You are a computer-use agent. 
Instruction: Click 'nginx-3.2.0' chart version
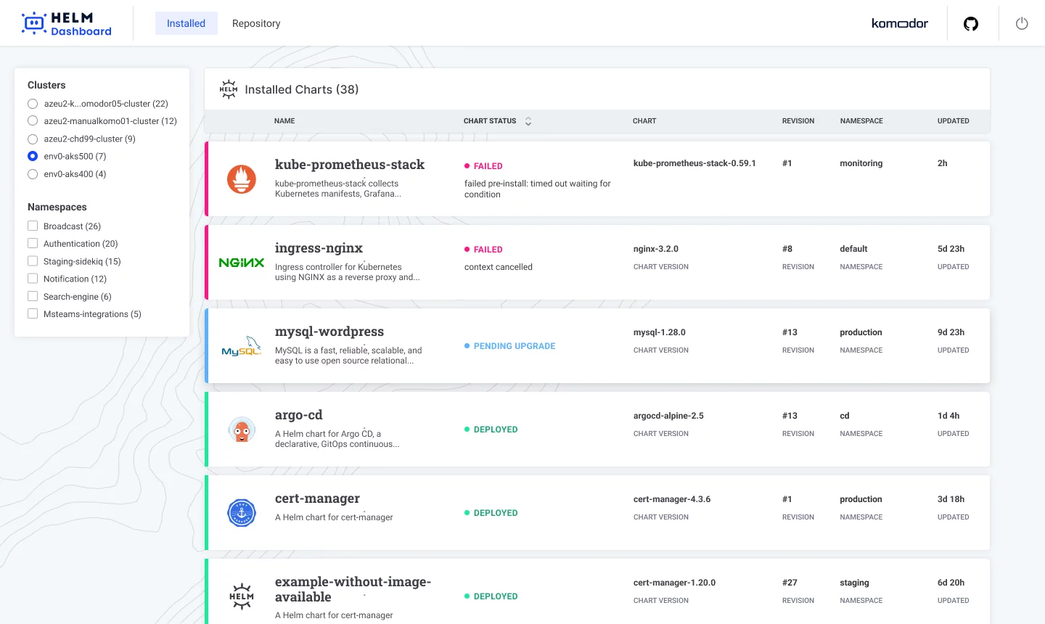[656, 249]
